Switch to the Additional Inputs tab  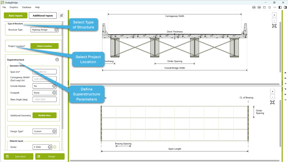pyautogui.click(x=43, y=16)
